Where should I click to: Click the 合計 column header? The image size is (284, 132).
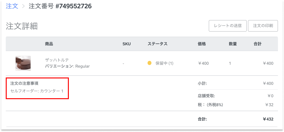tap(258, 44)
